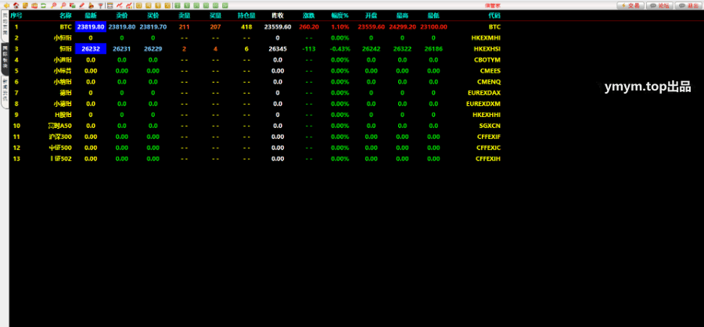The image size is (704, 327).
Task: Click the first green square period icon
Action: point(178,5)
